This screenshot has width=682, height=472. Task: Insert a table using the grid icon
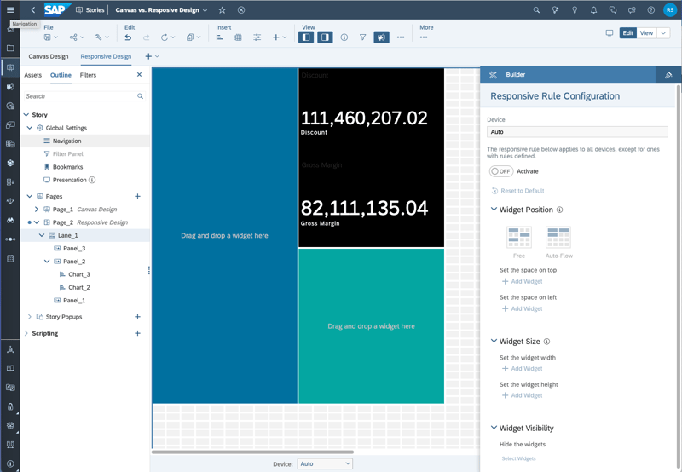click(238, 37)
